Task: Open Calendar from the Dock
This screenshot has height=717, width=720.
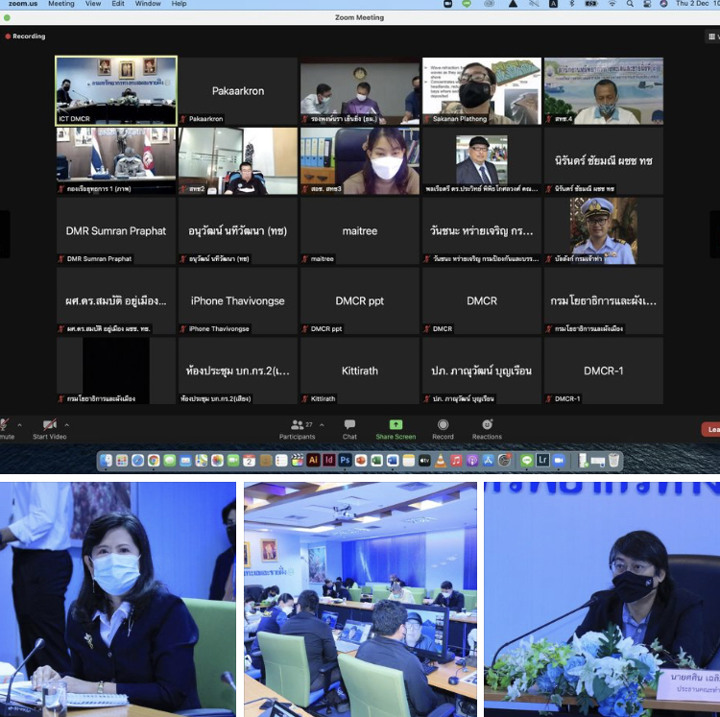Action: (x=250, y=461)
